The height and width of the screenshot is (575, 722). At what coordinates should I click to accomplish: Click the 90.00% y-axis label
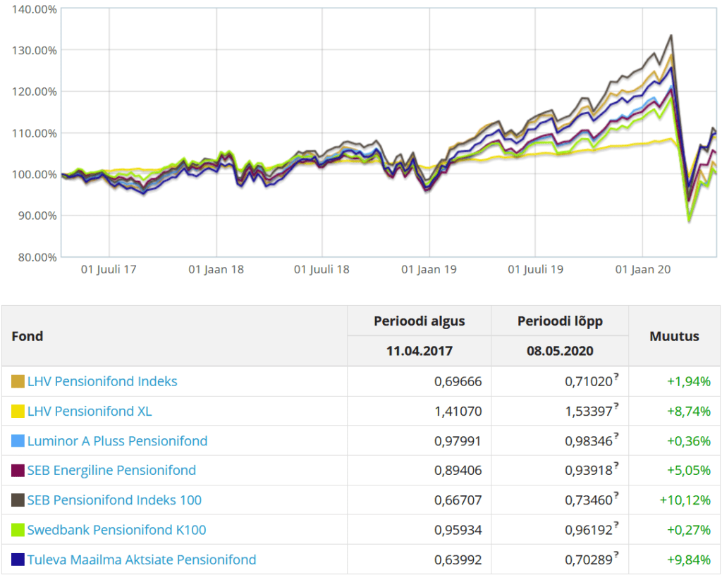click(x=38, y=216)
